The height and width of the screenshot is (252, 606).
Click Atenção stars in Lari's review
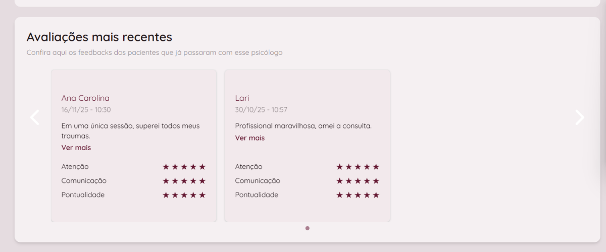click(358, 167)
